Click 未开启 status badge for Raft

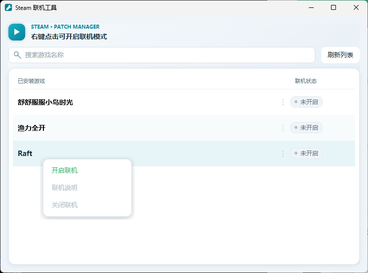306,153
